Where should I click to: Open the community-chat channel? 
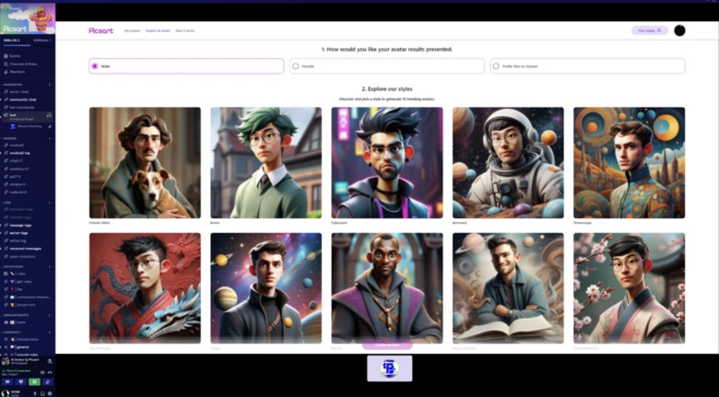point(23,99)
